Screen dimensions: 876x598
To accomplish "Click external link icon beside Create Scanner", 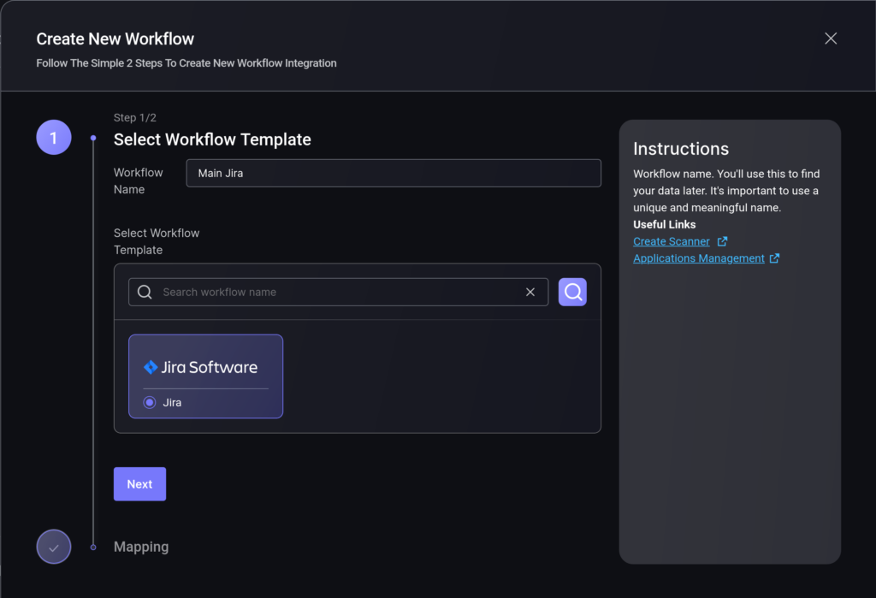I will point(722,241).
